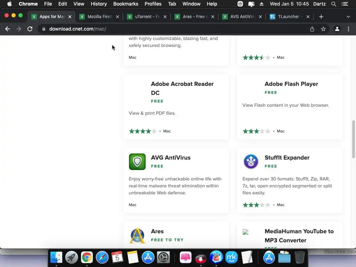This screenshot has height=267, width=356.
Task: Open Spotlight search in menu bar
Action: [333, 4]
